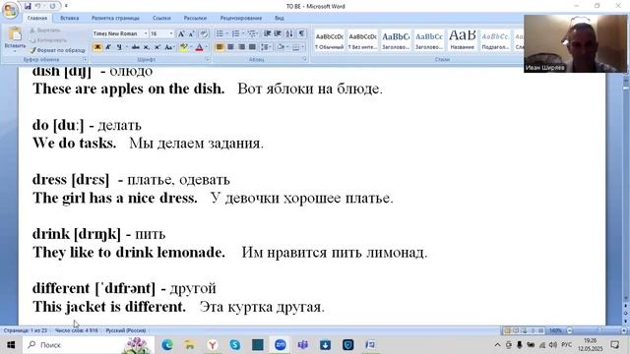Viewport: 630px width, 354px height.
Task: Click the Windows Start button
Action: pyautogui.click(x=11, y=345)
